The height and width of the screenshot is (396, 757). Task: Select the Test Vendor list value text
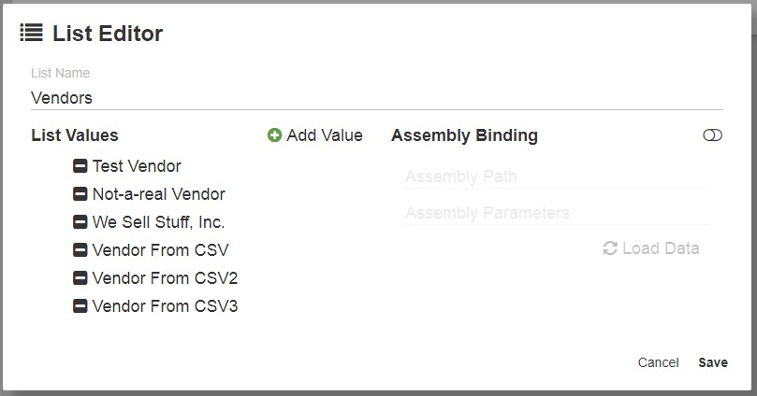click(137, 166)
